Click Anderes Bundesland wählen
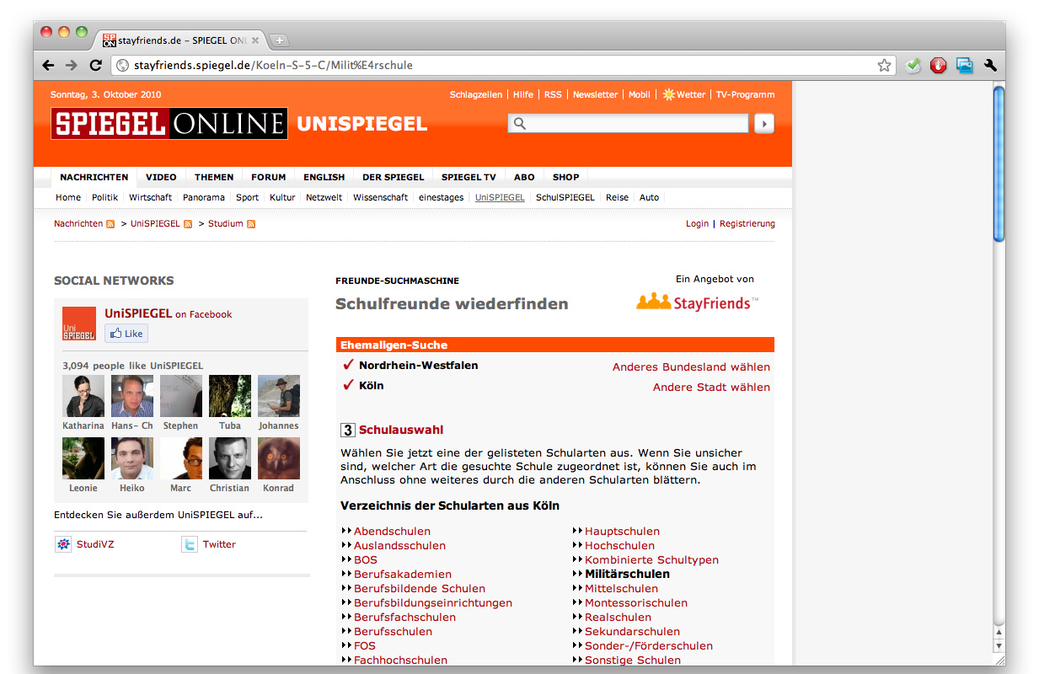1039x674 pixels. coord(692,367)
